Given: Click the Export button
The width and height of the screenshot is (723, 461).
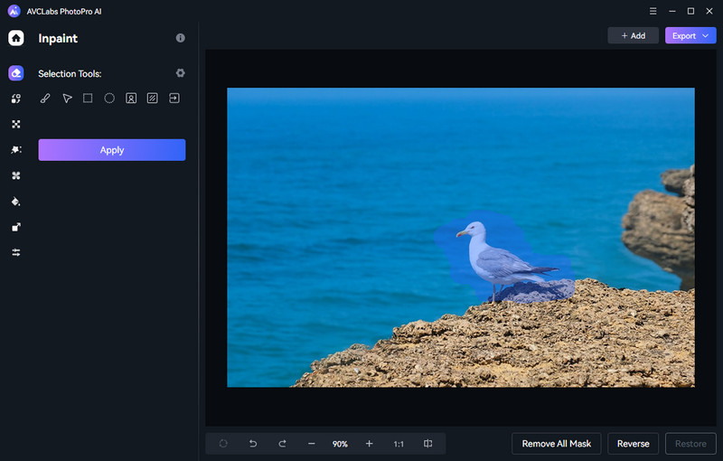Looking at the screenshot, I should click(690, 35).
